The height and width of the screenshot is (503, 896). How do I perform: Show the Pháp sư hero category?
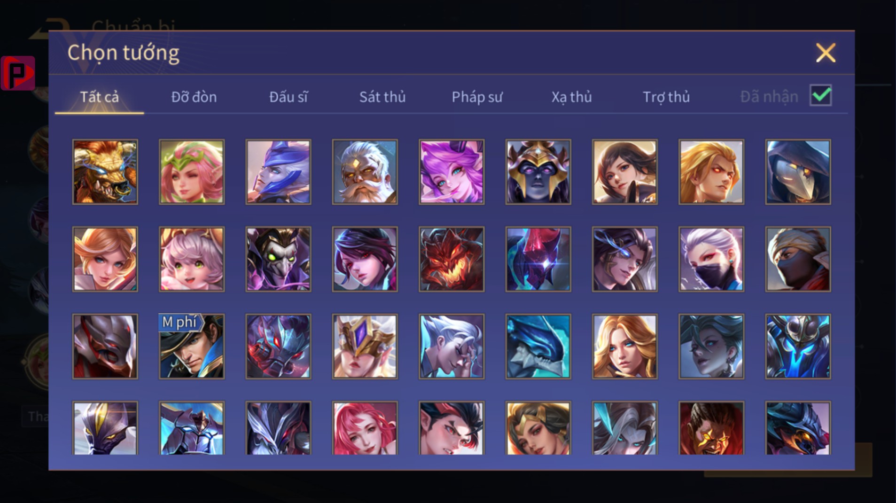pyautogui.click(x=477, y=97)
